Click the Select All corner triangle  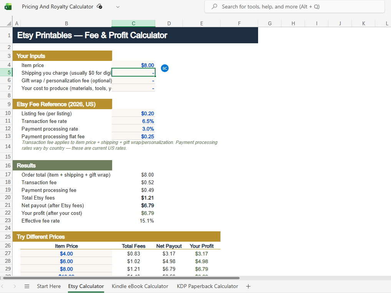coord(9,23)
